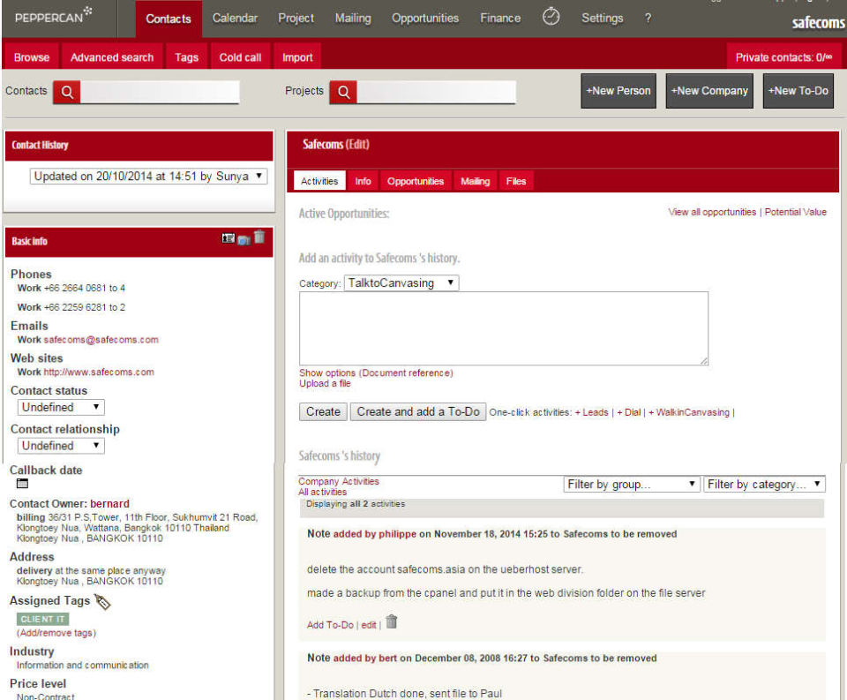The image size is (847, 700).
Task: Click the PEPPERCAN logo
Action: point(54,16)
